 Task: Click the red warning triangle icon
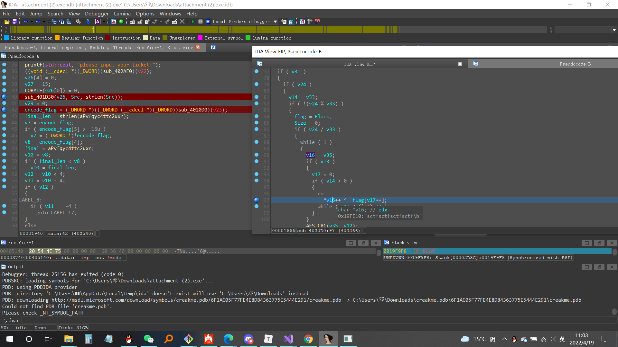(x=114, y=22)
